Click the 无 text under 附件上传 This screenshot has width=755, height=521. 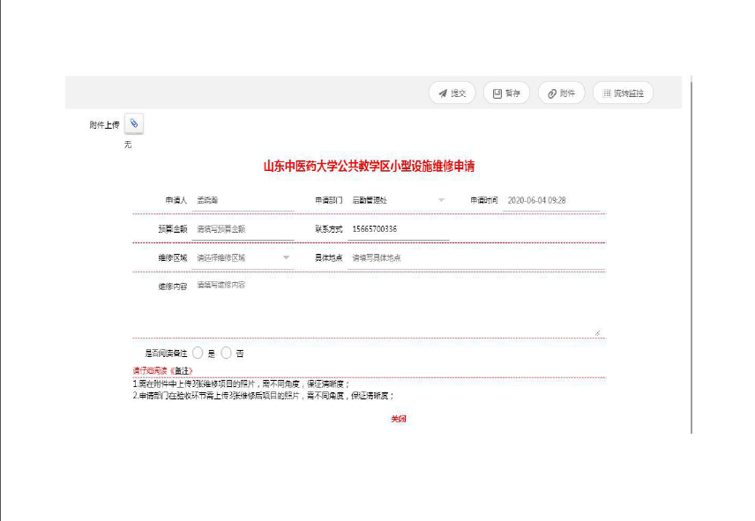[x=128, y=145]
